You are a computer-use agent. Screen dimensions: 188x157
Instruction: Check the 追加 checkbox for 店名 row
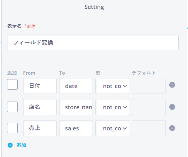tap(12, 107)
